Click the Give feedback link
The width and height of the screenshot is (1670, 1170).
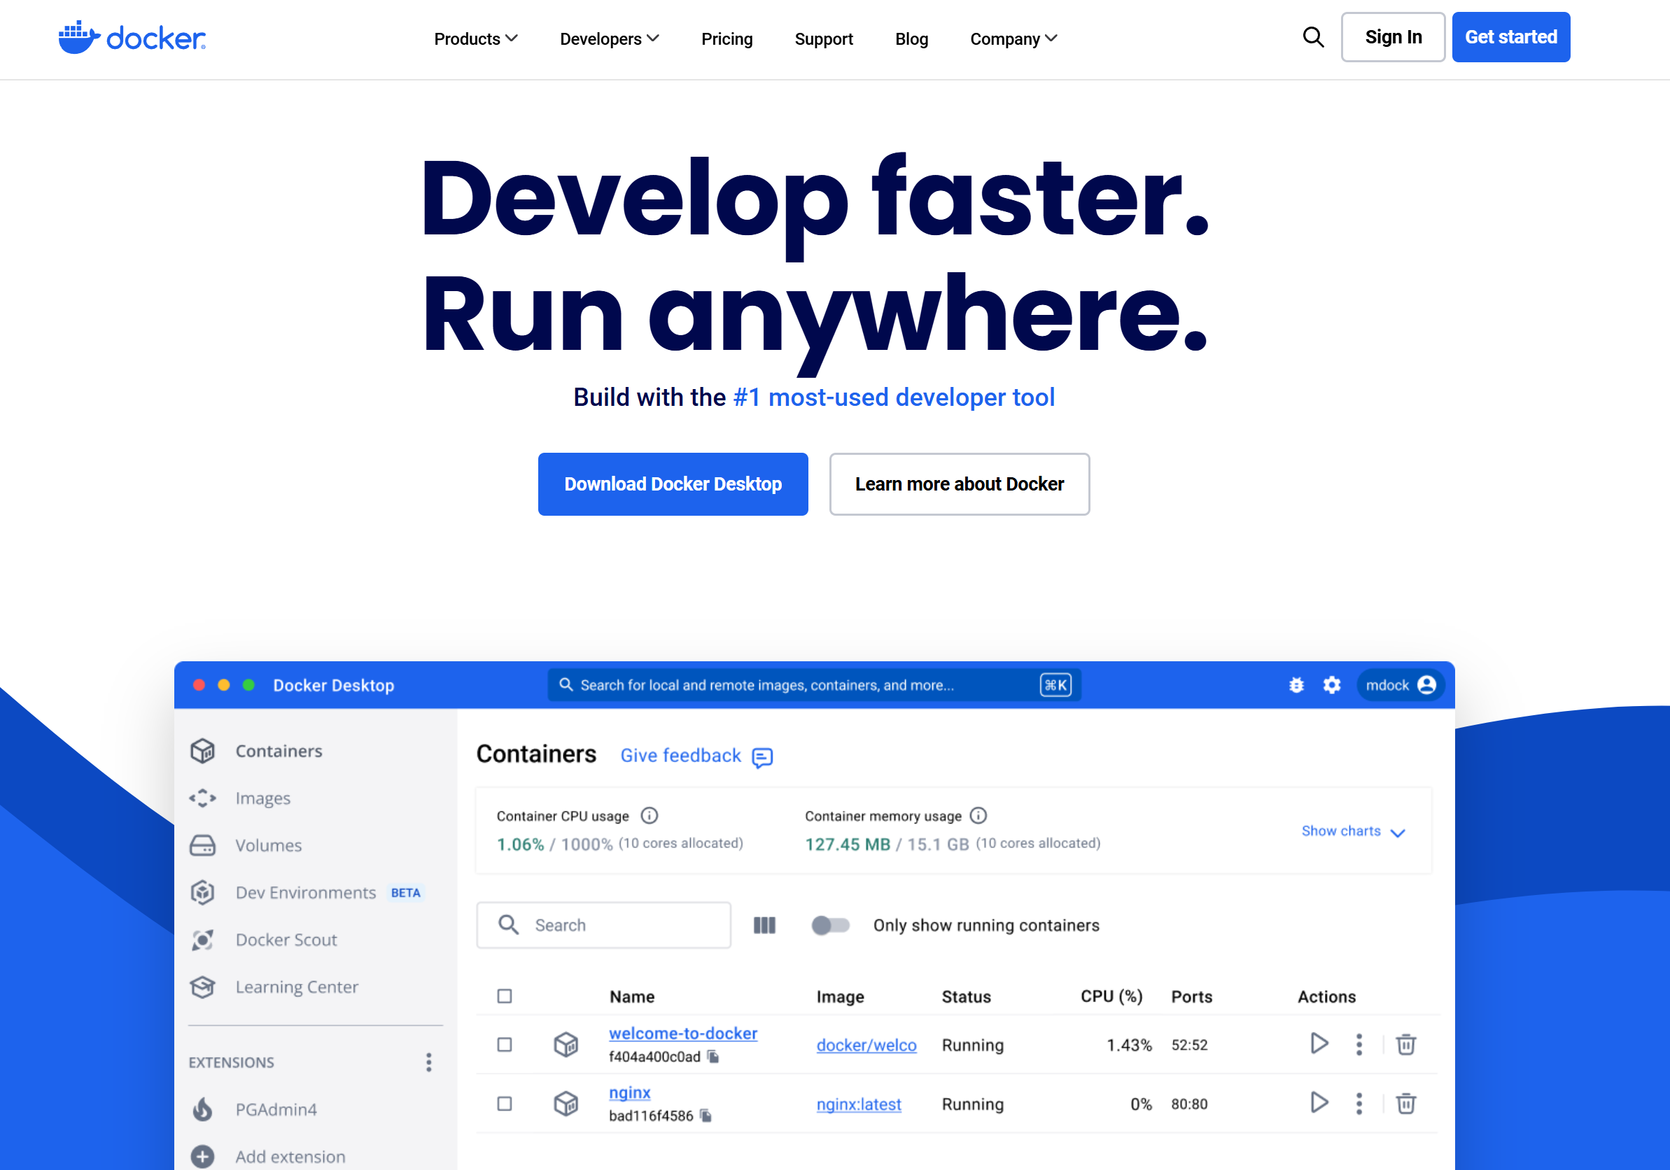coord(681,756)
